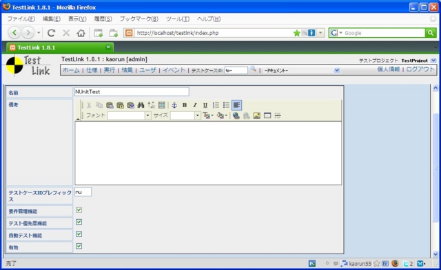Open the 表示 menu
Viewport: 441px width, 270px height.
77,19
